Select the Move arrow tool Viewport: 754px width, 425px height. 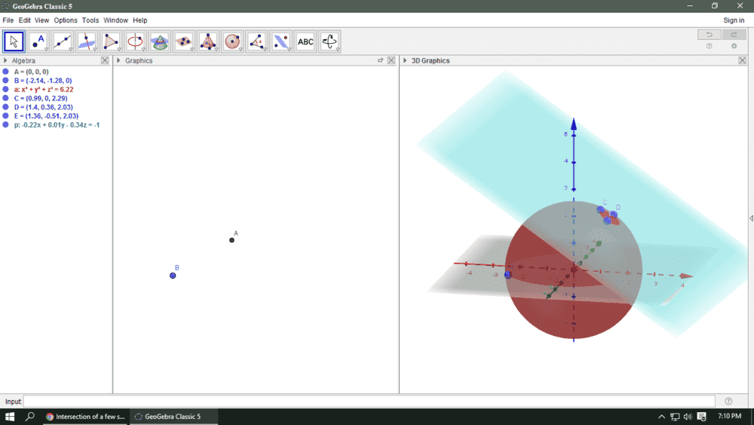point(14,42)
